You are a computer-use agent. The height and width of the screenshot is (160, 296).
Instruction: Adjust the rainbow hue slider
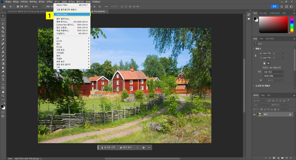(292, 25)
